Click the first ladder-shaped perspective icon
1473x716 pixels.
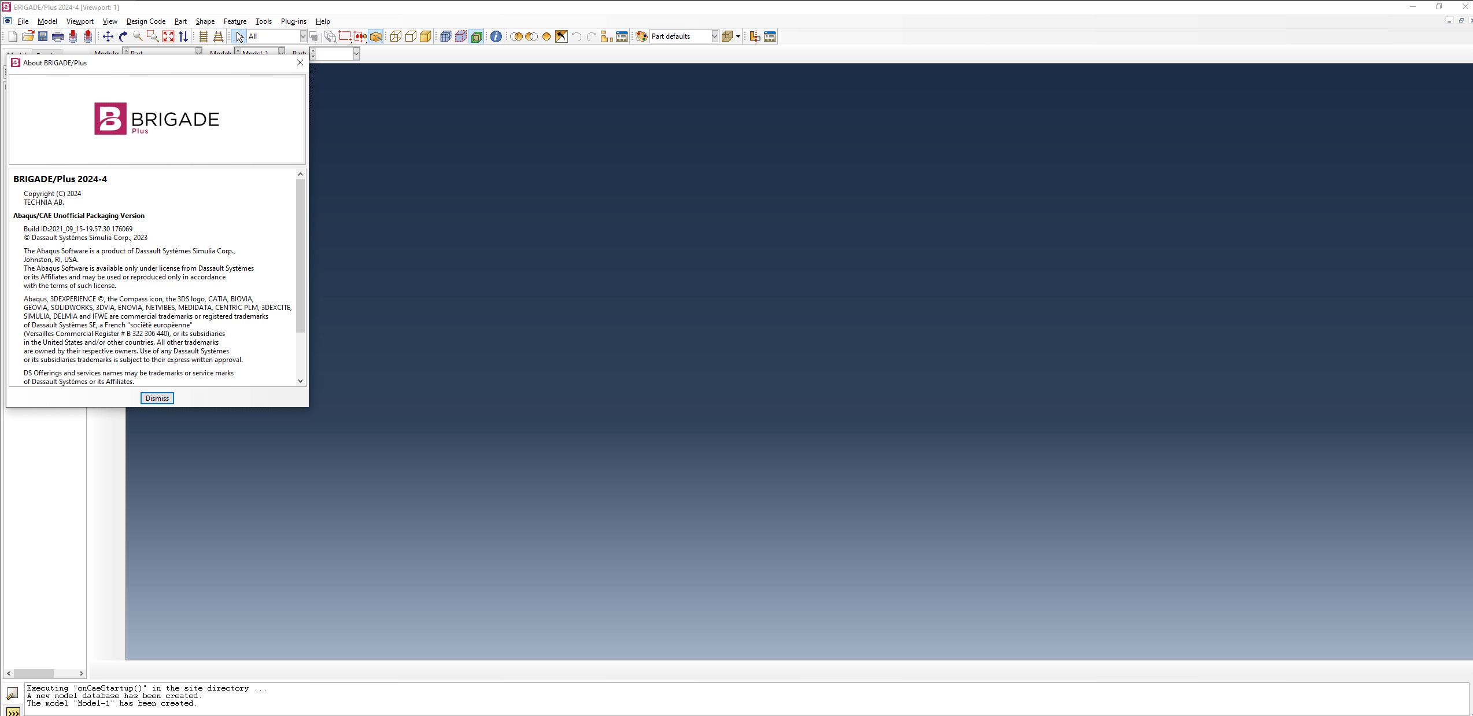tap(204, 36)
